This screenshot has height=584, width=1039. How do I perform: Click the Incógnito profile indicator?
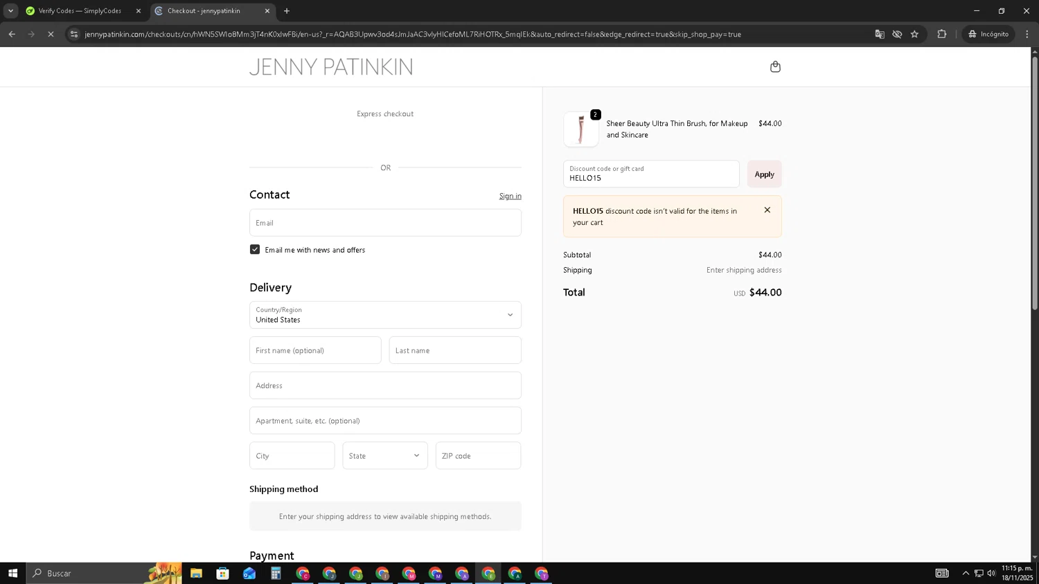point(988,34)
